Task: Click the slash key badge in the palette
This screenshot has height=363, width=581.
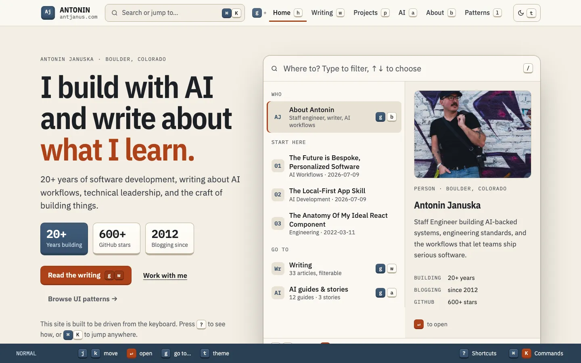Action: point(528,68)
